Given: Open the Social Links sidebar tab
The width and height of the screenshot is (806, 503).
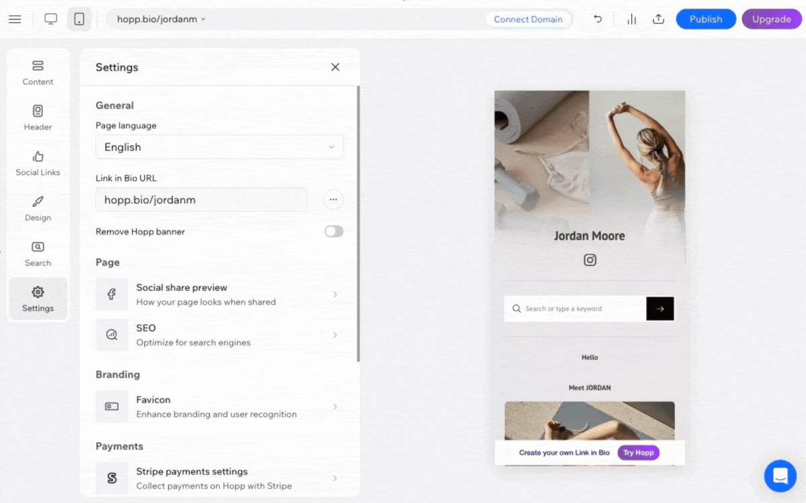Looking at the screenshot, I should (38, 164).
